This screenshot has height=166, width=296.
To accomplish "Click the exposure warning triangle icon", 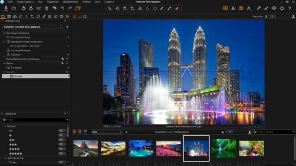I will coord(233,8).
